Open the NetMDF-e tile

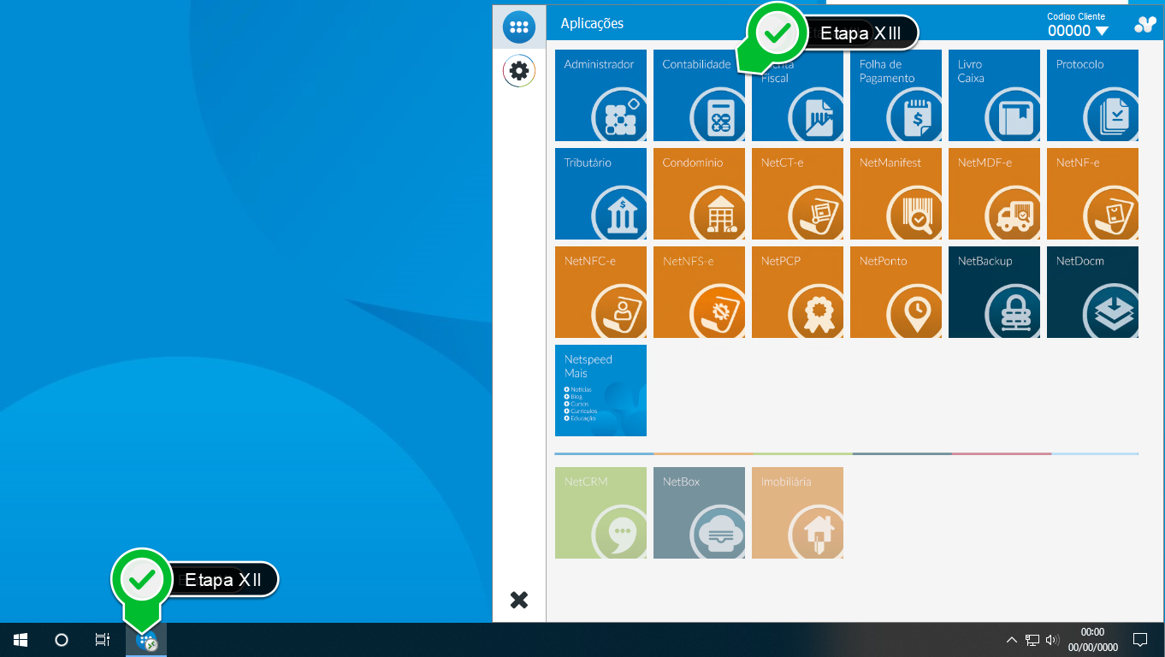(994, 193)
